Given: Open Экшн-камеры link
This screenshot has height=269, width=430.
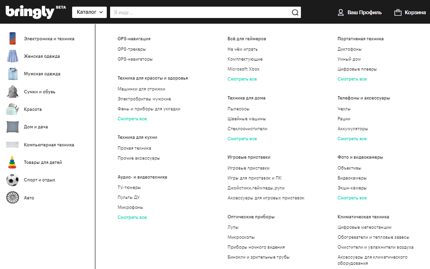Looking at the screenshot, I should [x=352, y=188].
